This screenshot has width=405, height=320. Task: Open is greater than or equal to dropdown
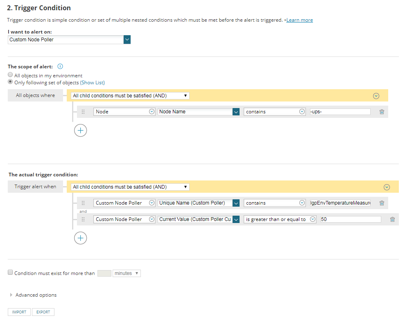tap(280, 219)
